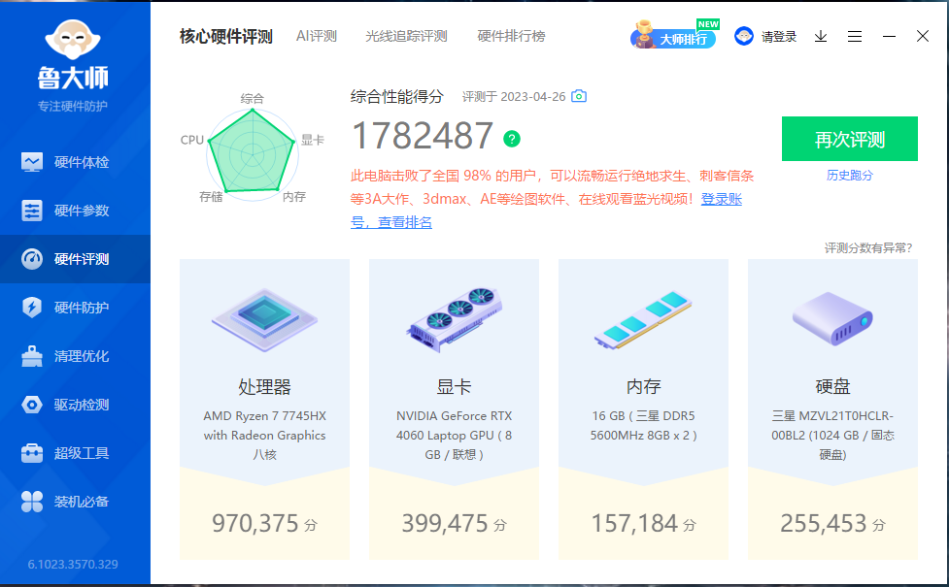This screenshot has height=587, width=949.
Task: Click the camera screenshot icon beside the date
Action: 579,96
